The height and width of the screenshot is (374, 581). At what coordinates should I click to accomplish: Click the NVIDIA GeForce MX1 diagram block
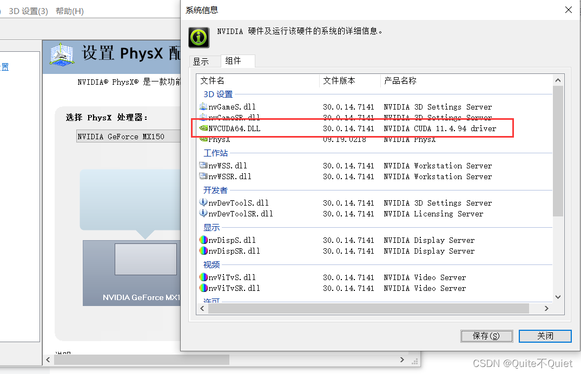[131, 273]
